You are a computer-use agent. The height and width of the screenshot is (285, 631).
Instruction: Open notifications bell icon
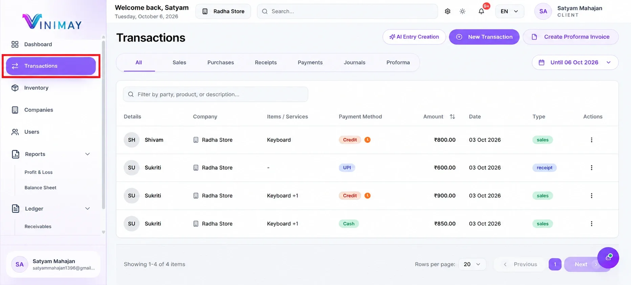point(481,11)
